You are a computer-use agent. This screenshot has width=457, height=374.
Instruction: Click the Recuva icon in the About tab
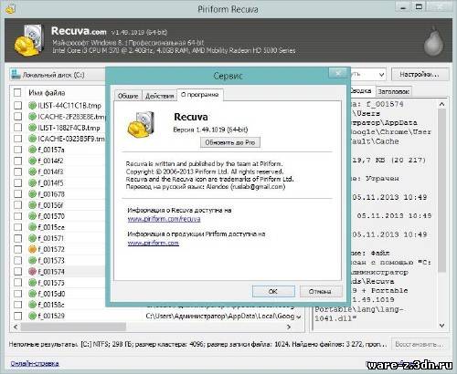tap(142, 125)
